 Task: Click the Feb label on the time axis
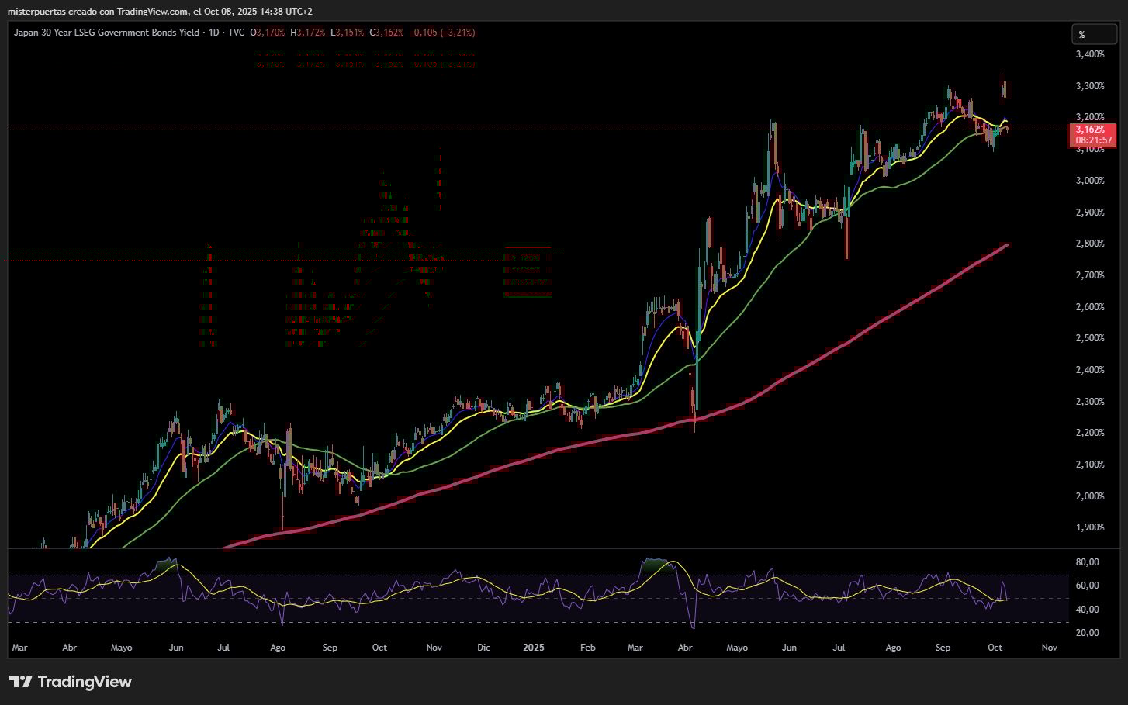[588, 648]
